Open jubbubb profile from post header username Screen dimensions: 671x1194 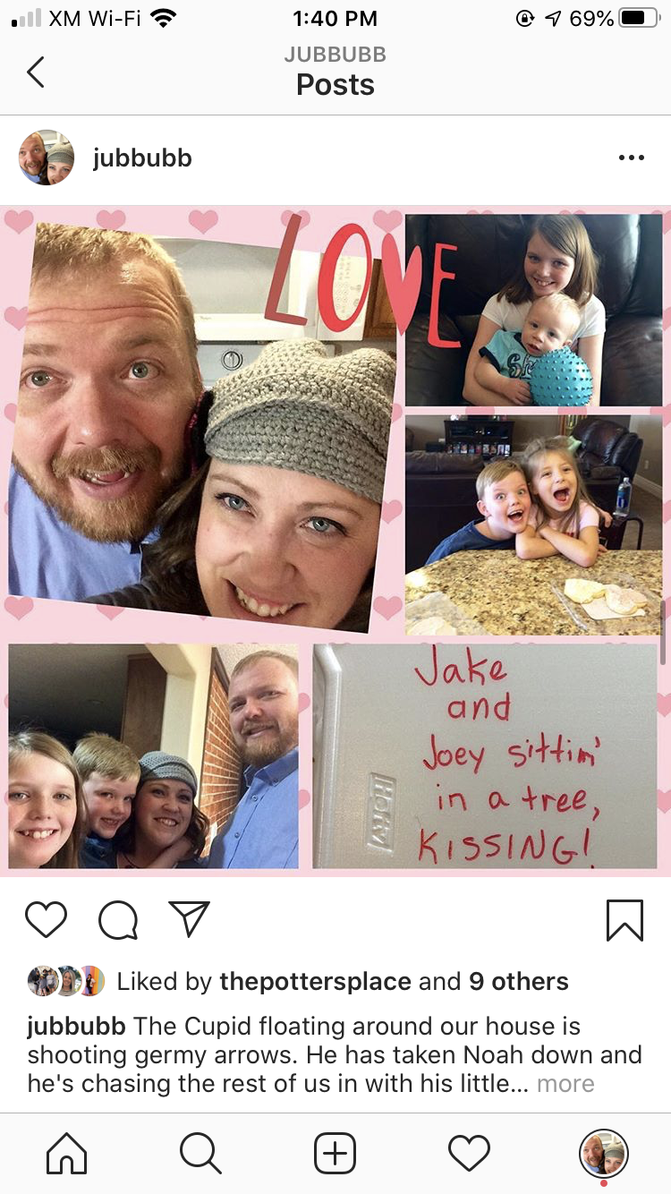(142, 158)
